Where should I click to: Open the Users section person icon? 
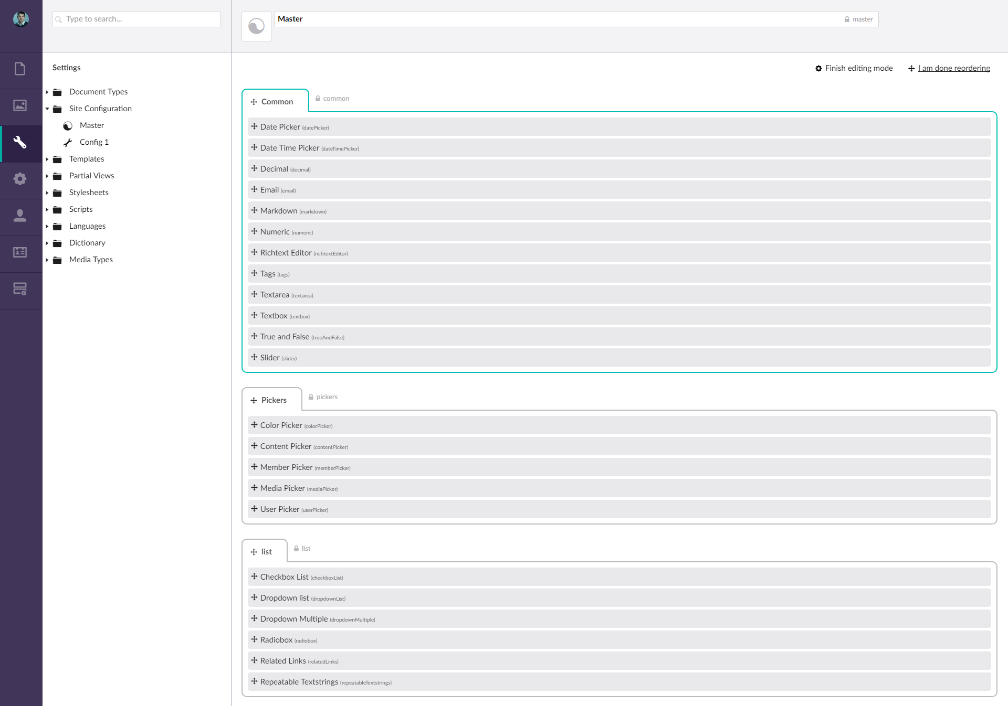point(20,216)
